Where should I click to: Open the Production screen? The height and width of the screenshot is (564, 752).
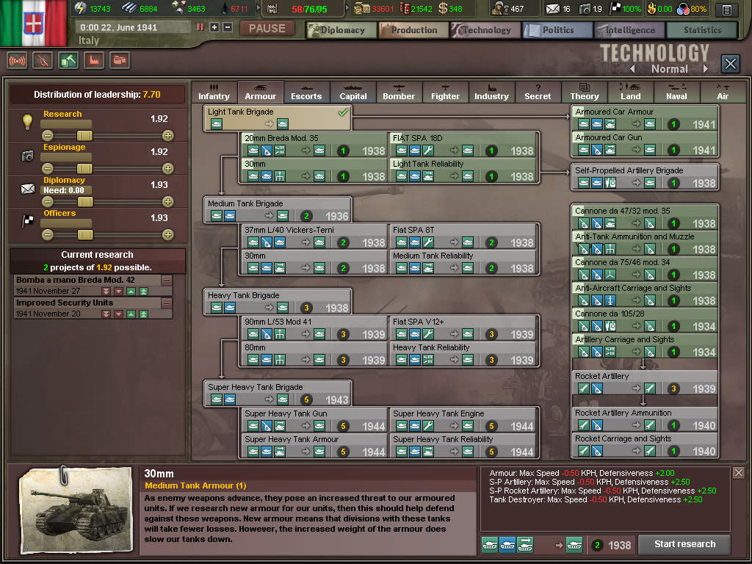pyautogui.click(x=413, y=31)
